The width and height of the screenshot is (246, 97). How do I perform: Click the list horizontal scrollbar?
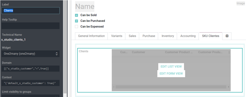171,87
